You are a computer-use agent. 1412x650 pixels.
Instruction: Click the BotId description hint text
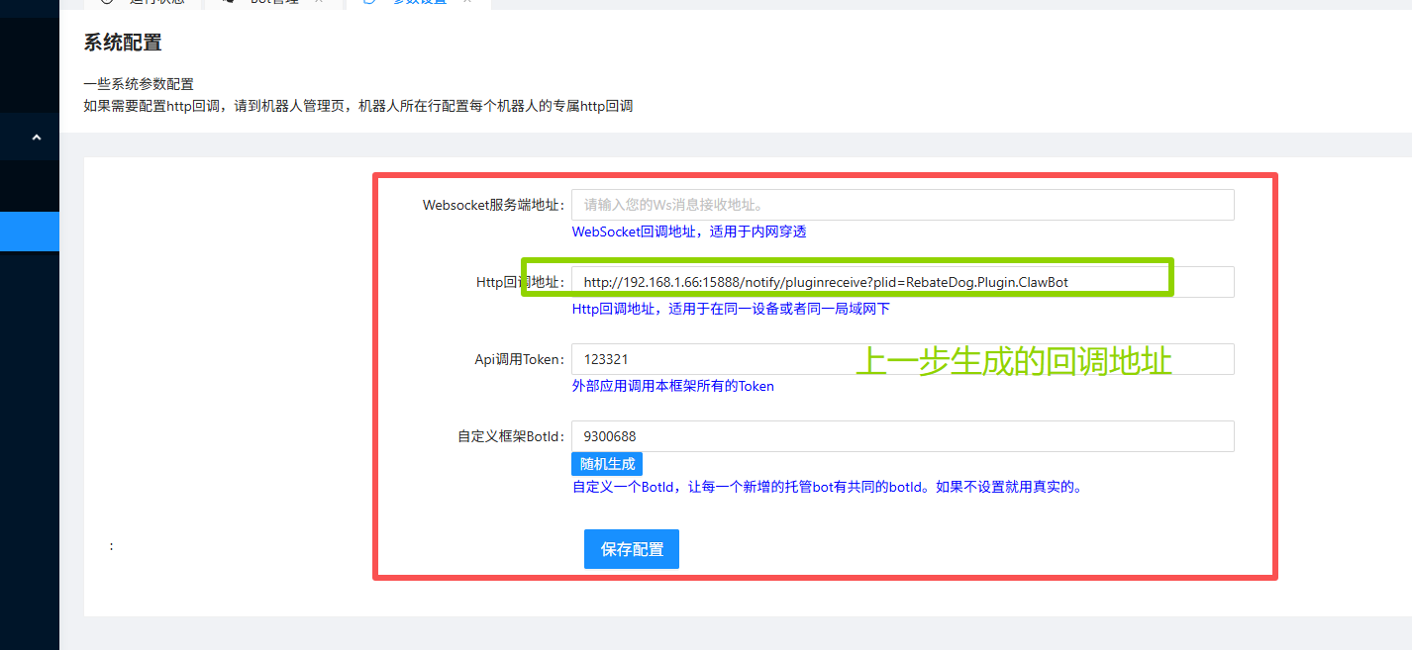[827, 487]
